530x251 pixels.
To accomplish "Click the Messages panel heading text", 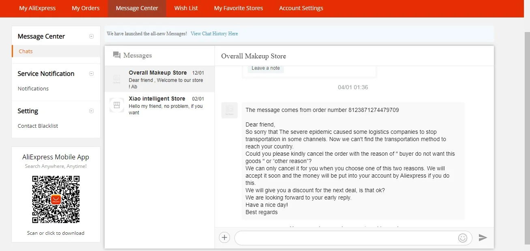I will pos(137,55).
